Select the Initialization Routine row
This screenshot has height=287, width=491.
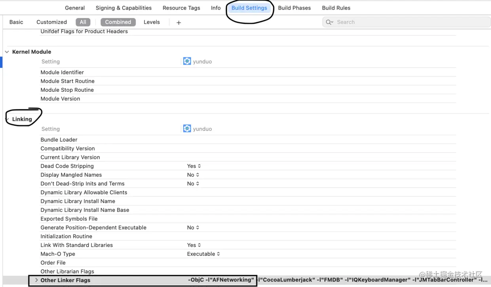[x=248, y=236]
